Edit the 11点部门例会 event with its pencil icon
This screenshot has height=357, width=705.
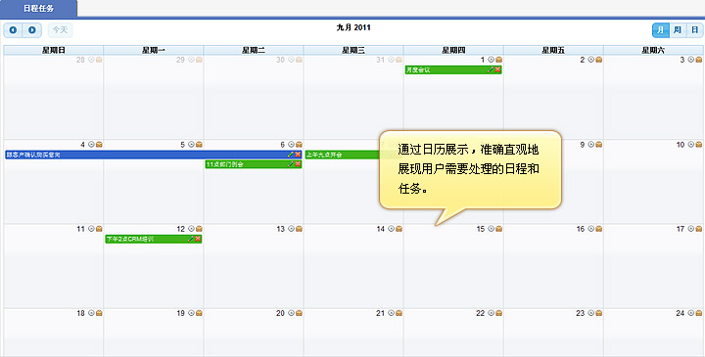pos(291,164)
